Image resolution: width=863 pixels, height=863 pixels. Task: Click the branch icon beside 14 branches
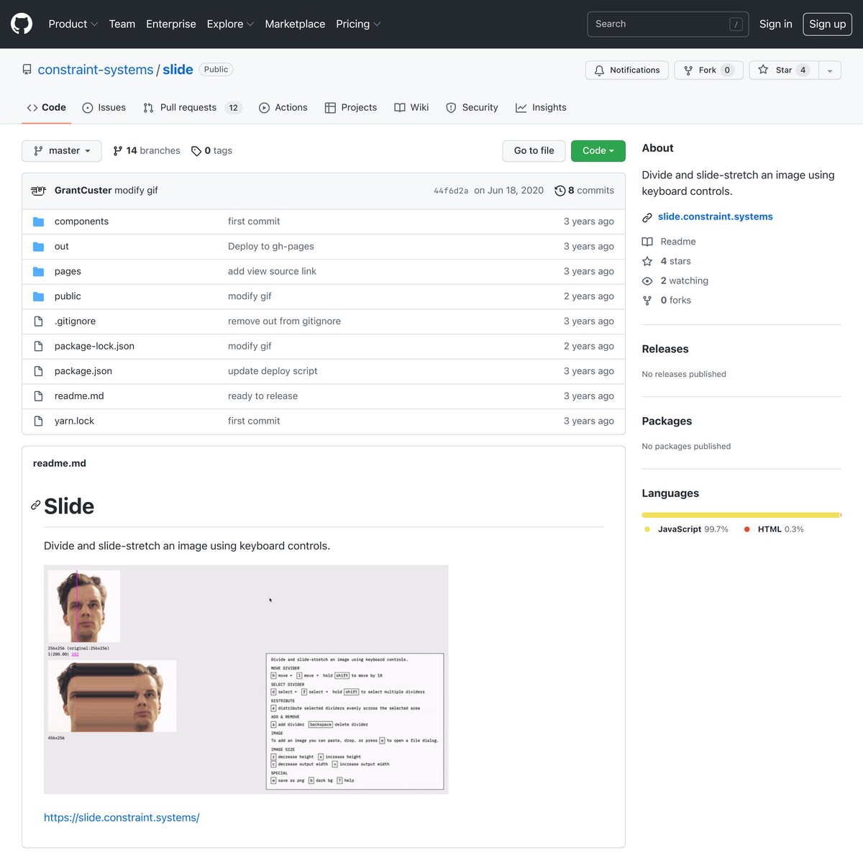(x=117, y=150)
